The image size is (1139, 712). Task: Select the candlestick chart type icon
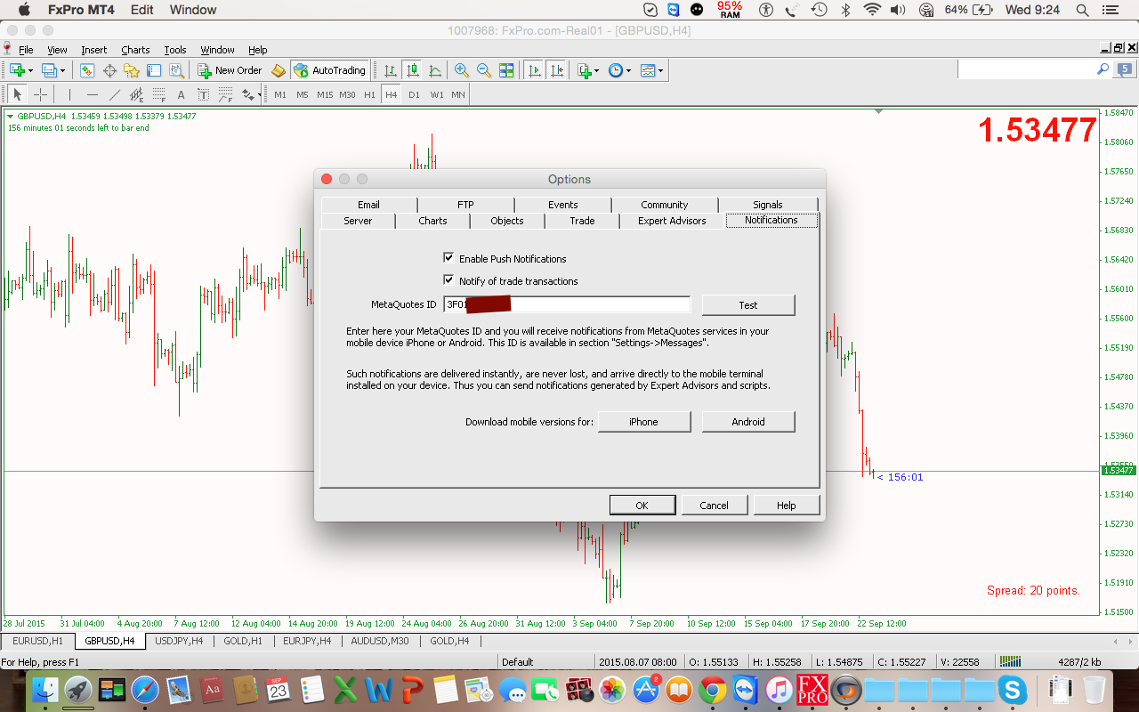tap(412, 70)
